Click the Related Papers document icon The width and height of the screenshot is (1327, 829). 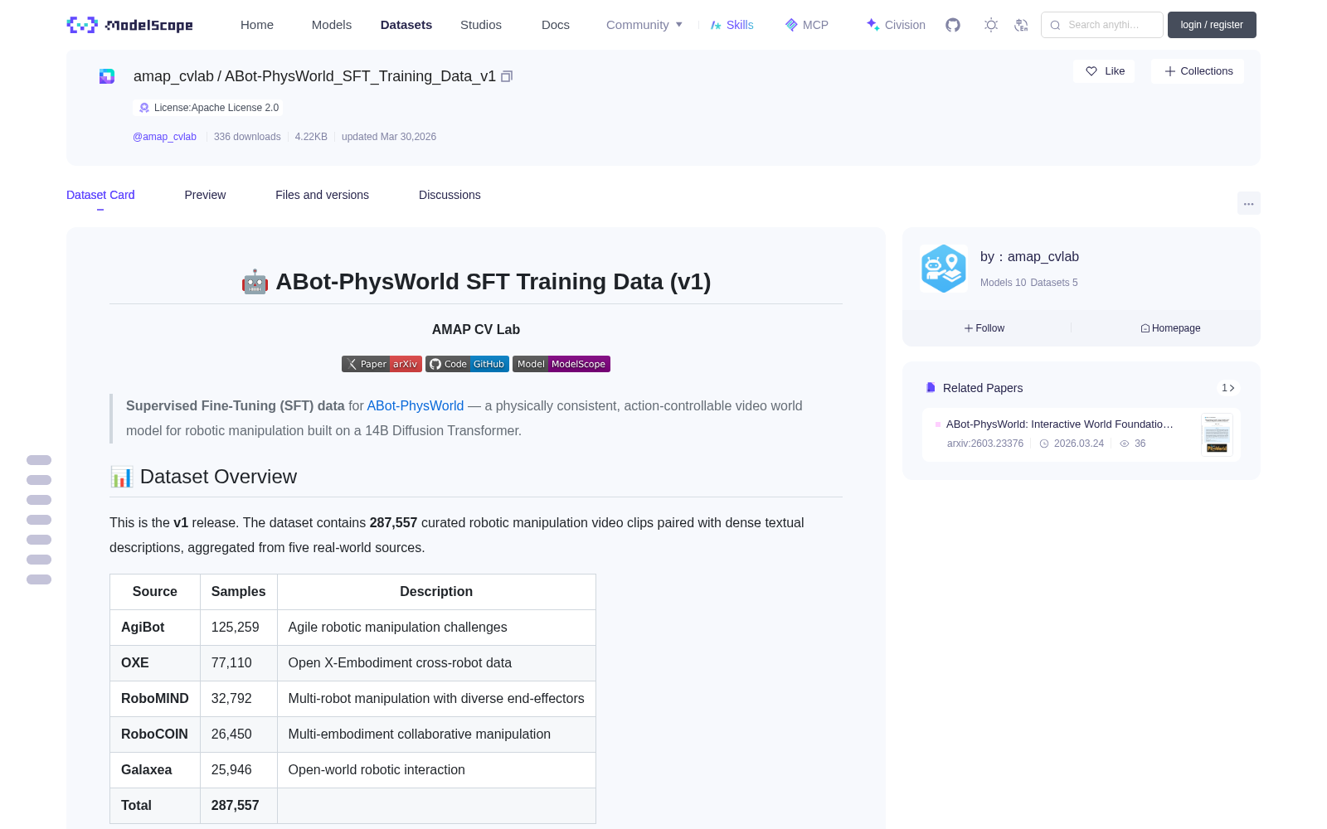[931, 388]
